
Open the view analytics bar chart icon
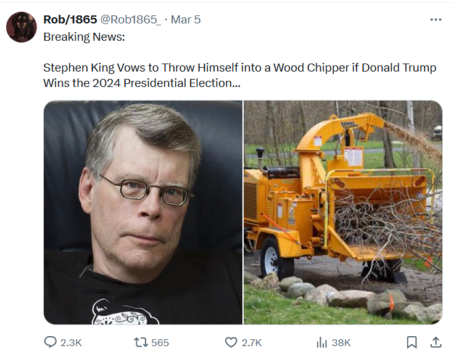[x=321, y=342]
